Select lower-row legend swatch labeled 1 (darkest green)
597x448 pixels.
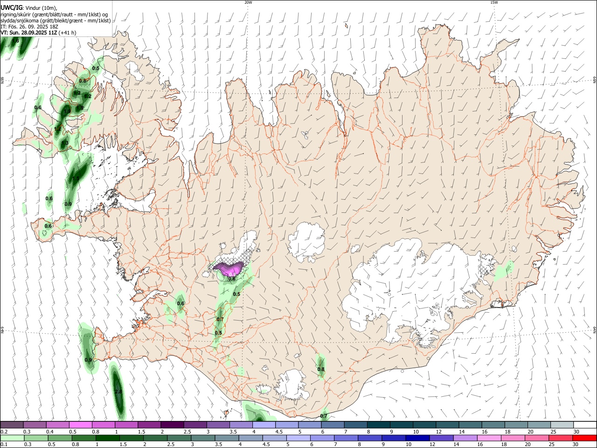click(107, 438)
